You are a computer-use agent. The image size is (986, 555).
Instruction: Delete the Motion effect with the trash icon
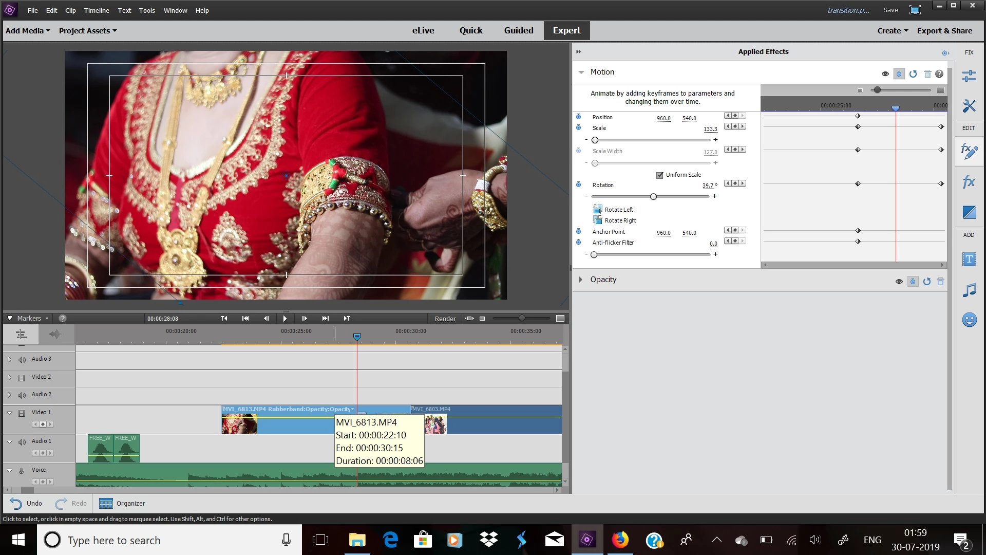[927, 74]
